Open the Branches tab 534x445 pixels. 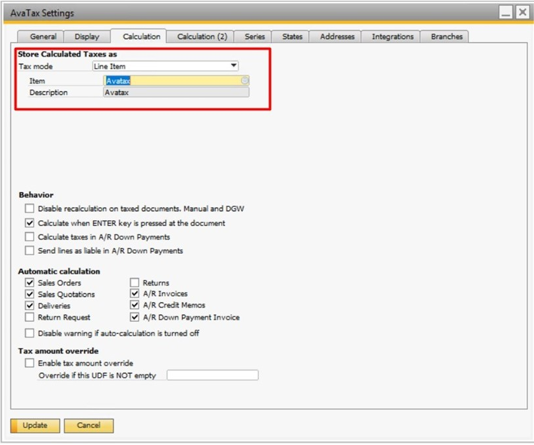[444, 36]
